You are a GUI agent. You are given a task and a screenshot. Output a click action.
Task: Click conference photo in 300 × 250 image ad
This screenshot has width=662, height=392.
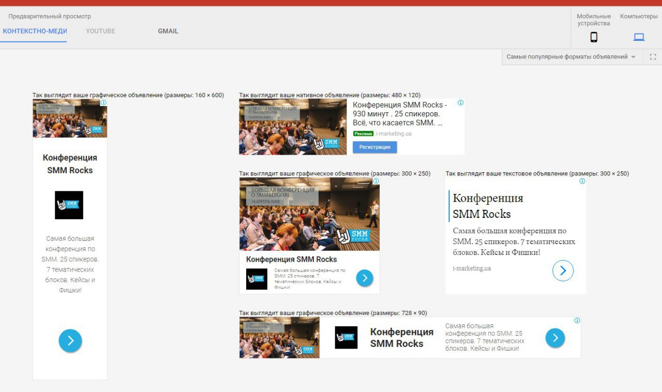coord(309,214)
